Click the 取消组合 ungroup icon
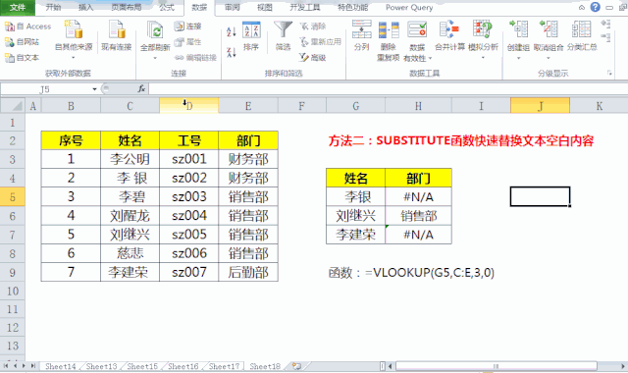Screen dimensions: 628x373 coord(549,30)
